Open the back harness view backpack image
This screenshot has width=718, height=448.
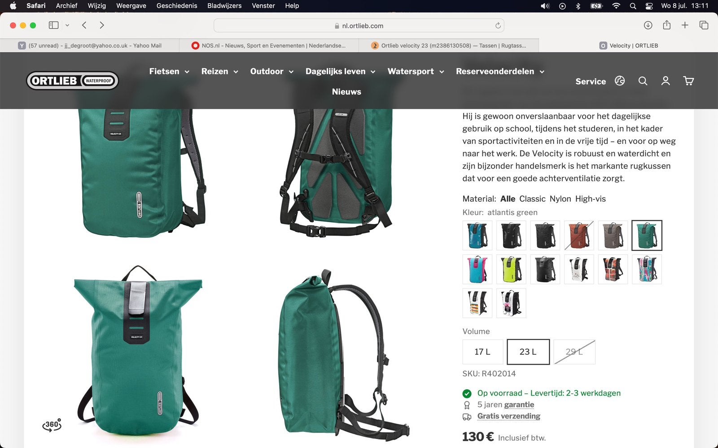click(337, 172)
